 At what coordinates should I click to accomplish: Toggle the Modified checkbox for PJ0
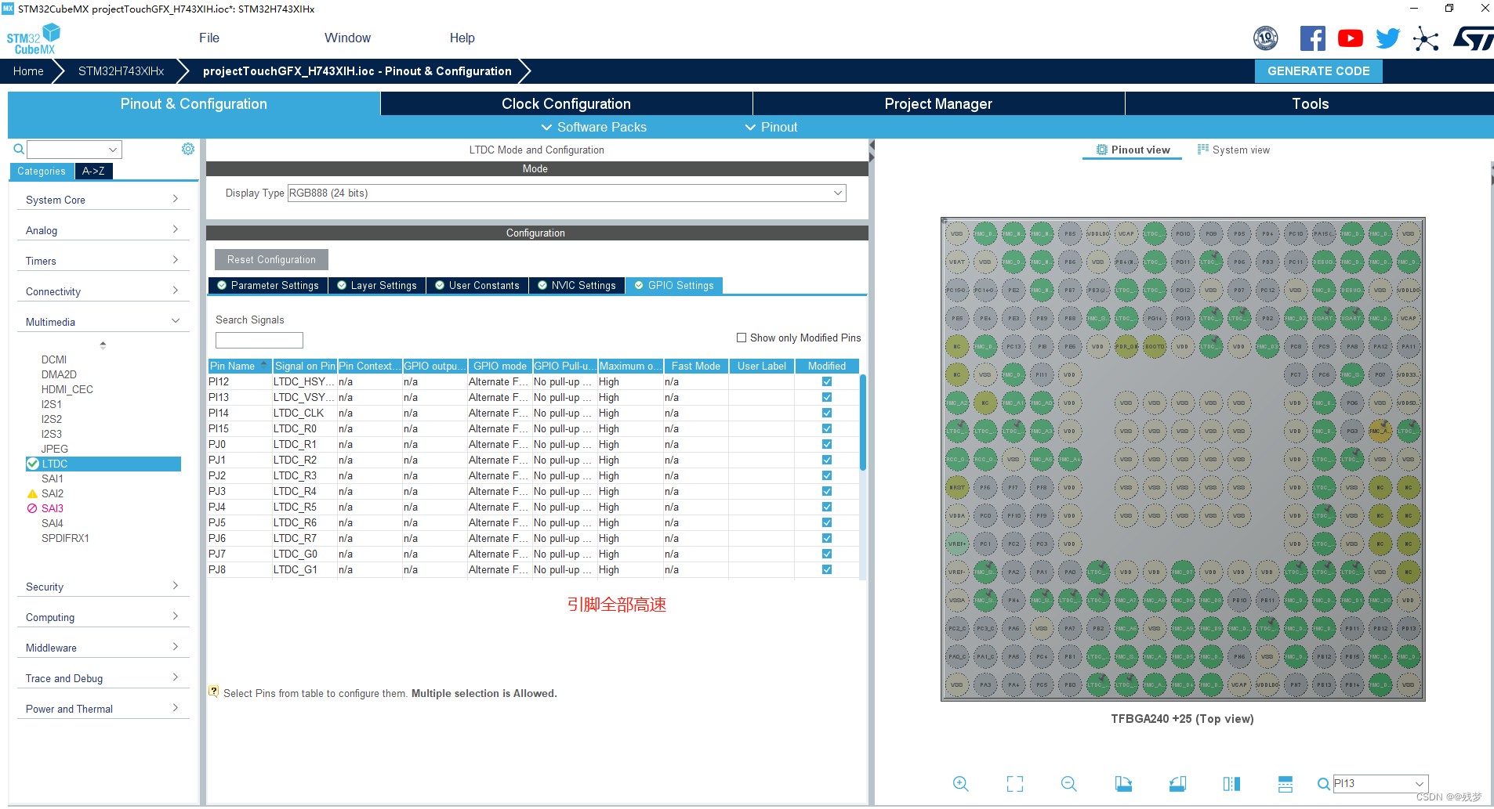tap(827, 445)
